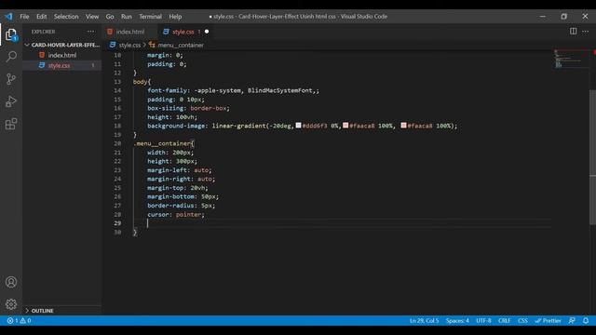Click the editor vertical scrollbar
596x335 pixels.
pyautogui.click(x=592, y=157)
